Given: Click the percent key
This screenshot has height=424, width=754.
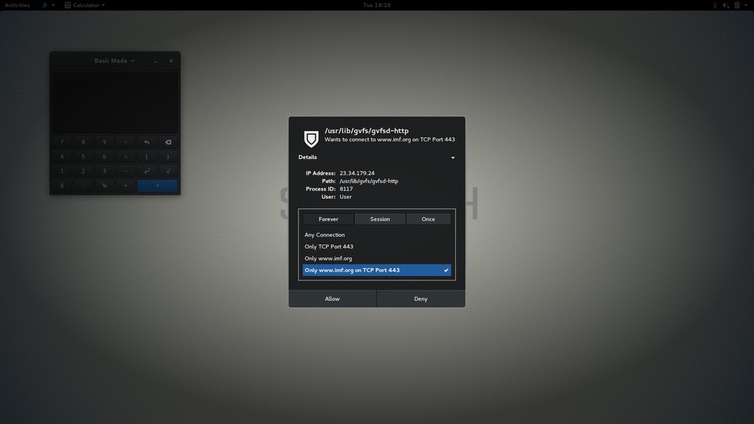Looking at the screenshot, I should pyautogui.click(x=104, y=185).
